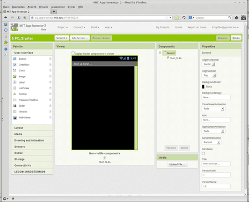Click the Button component icon in Palette
The height and width of the screenshot is (202, 249).
(x=15, y=59)
